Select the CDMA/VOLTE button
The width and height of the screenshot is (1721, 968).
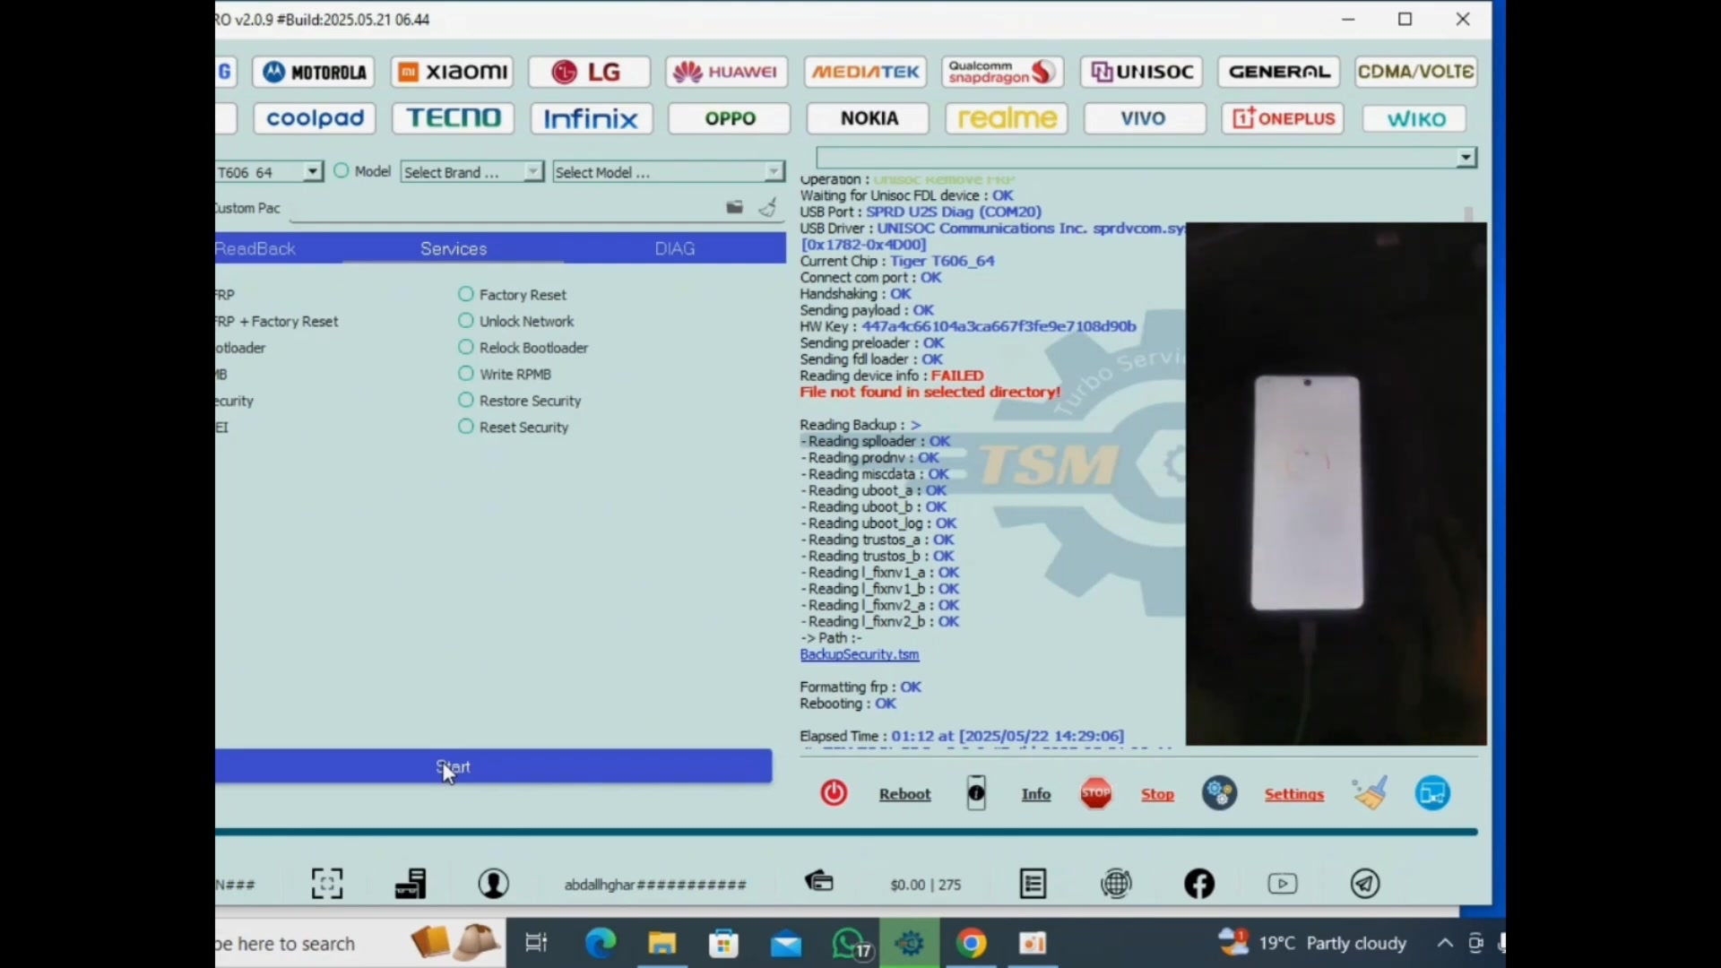click(1415, 72)
